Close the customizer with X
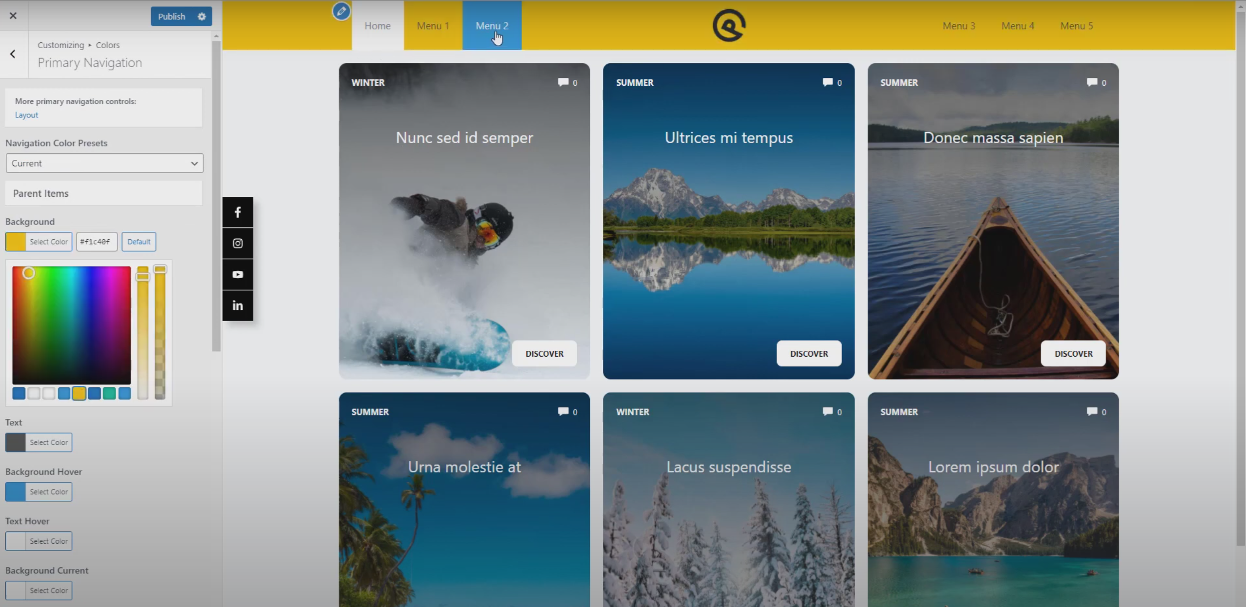1246x607 pixels. pos(13,16)
